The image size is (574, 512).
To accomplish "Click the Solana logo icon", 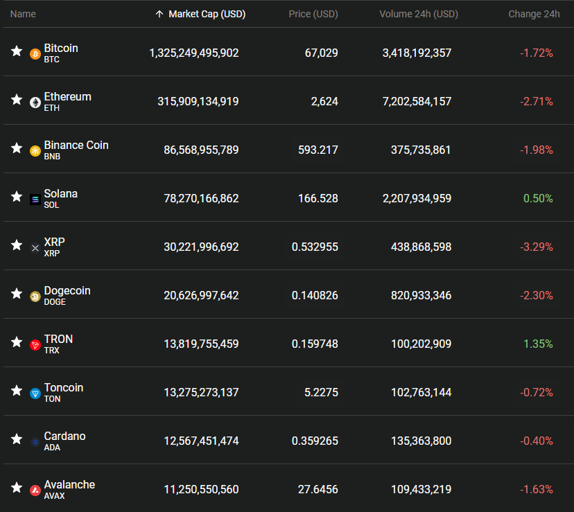I will tap(35, 200).
